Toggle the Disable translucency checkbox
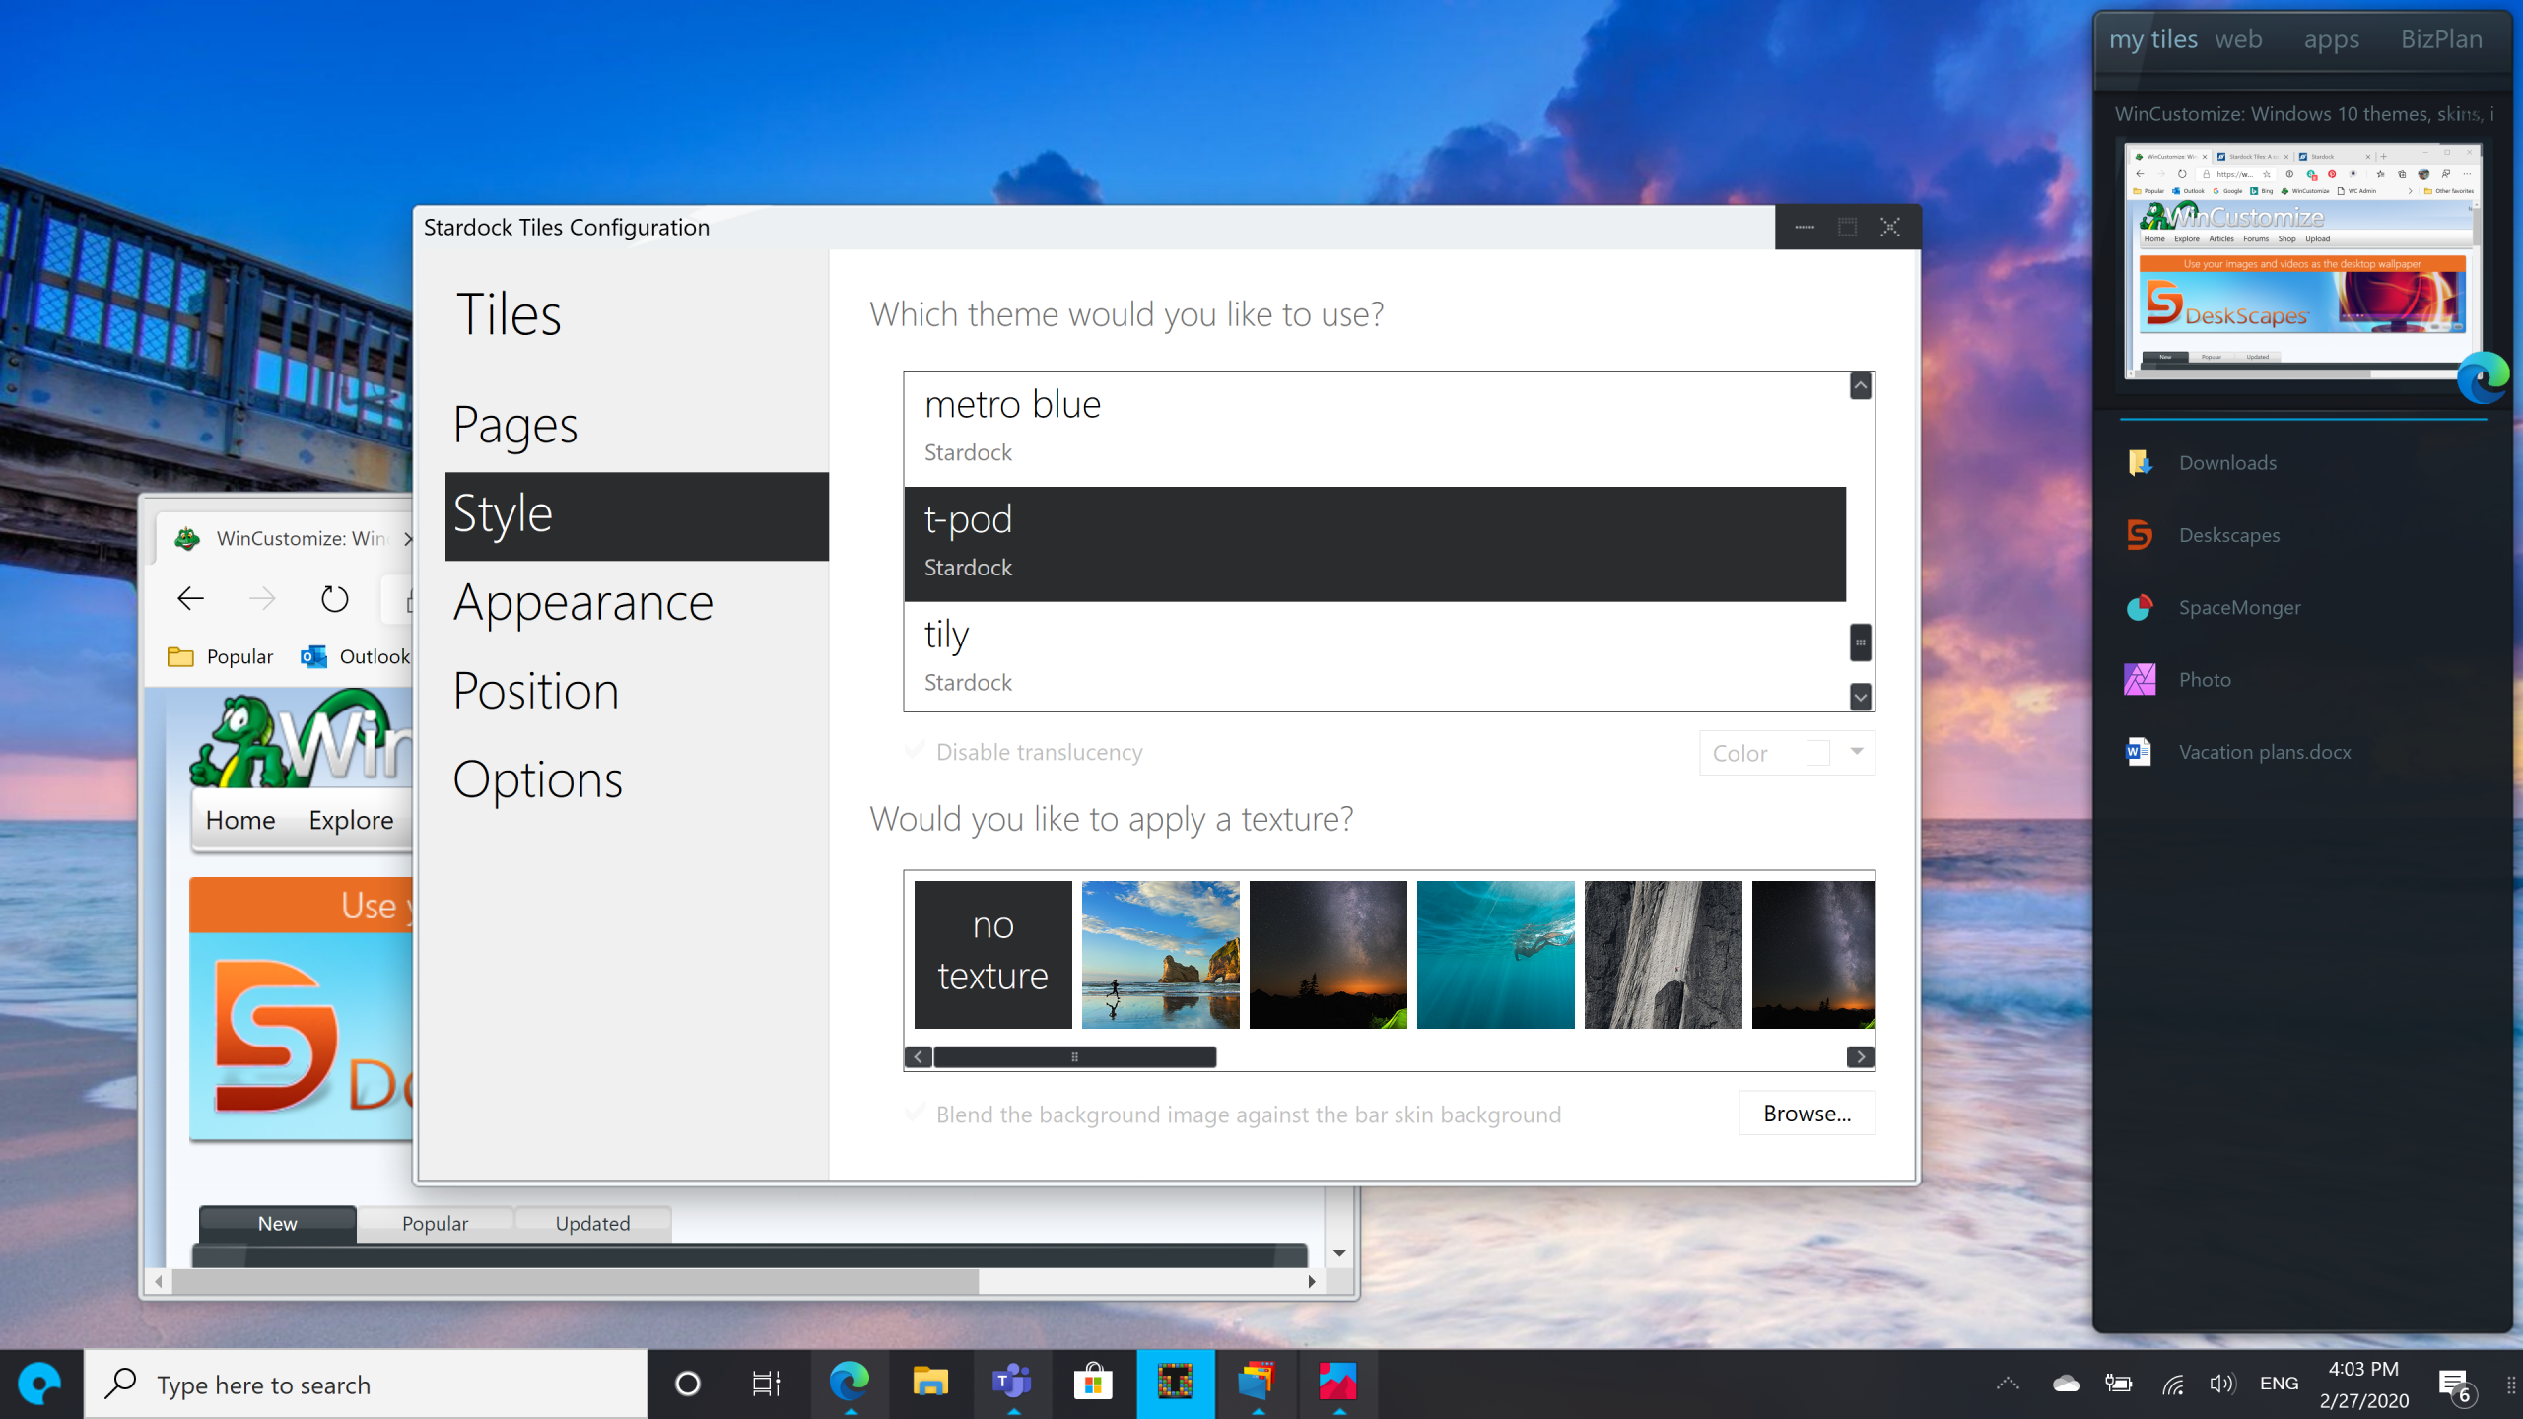The height and width of the screenshot is (1419, 2523). 915,751
